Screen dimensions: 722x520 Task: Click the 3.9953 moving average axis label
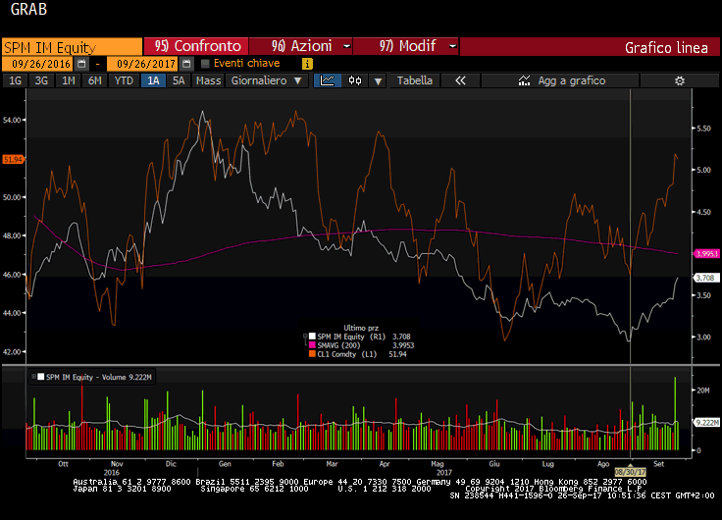pyautogui.click(x=707, y=254)
